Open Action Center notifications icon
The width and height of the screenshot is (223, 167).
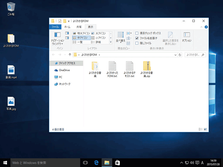point(197,163)
